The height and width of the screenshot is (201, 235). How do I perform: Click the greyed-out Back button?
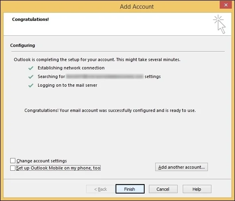tap(100, 189)
